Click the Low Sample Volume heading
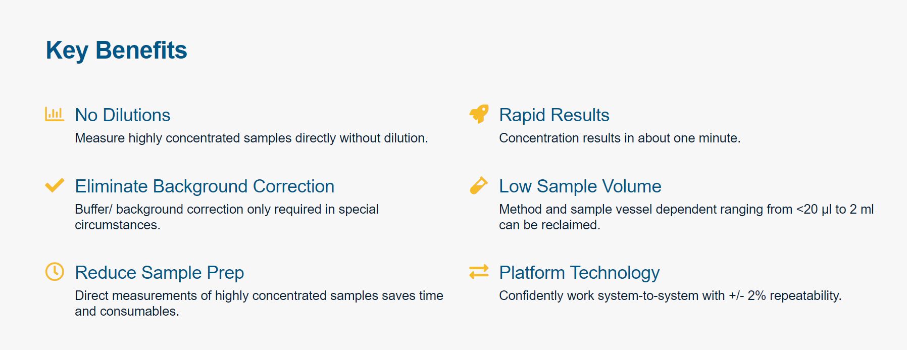This screenshot has width=907, height=350. [x=580, y=186]
